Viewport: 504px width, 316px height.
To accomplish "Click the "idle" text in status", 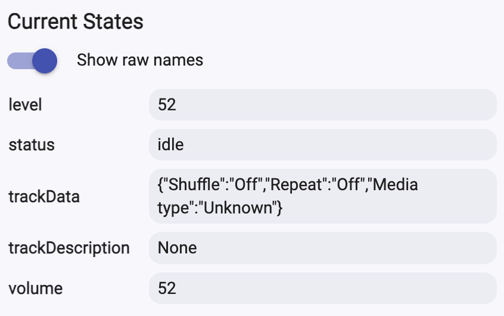I will (x=170, y=145).
